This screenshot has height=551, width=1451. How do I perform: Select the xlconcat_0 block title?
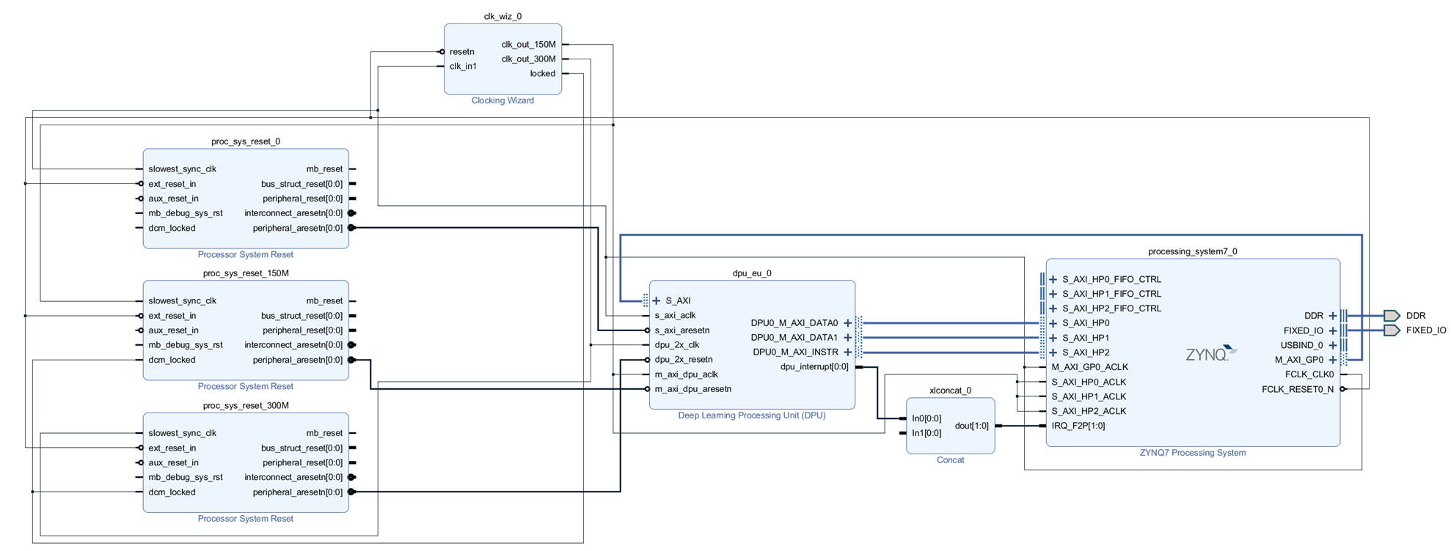(x=951, y=391)
